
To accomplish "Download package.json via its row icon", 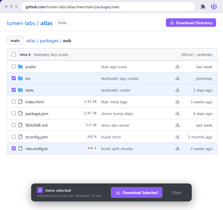I will (x=177, y=113).
